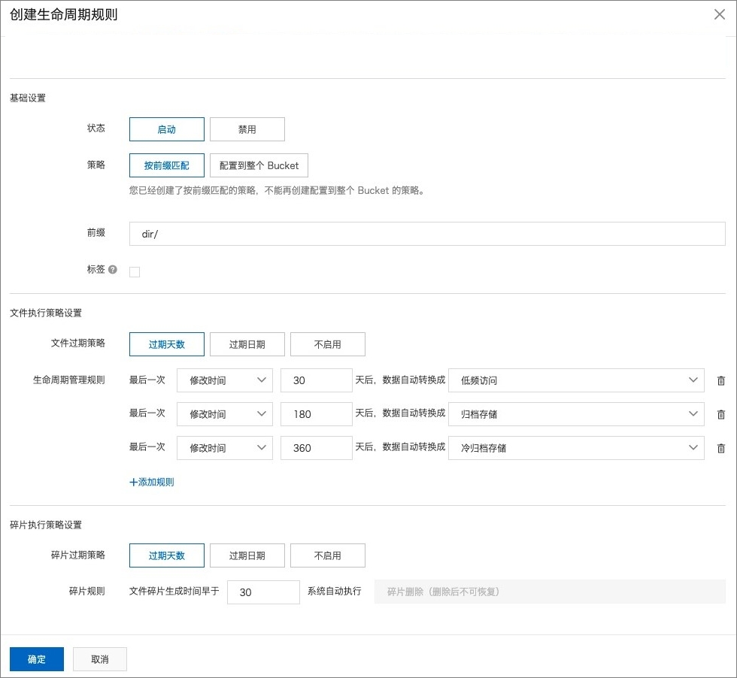Set 状态 to 启动
This screenshot has height=678, width=737.
point(166,129)
